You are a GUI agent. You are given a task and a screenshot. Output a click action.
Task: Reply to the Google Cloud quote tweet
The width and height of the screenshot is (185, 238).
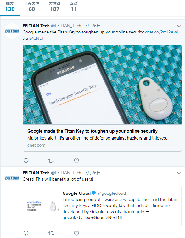[26, 233]
